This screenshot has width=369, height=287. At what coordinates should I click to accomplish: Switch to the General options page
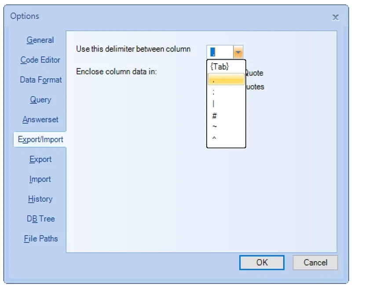pyautogui.click(x=40, y=40)
